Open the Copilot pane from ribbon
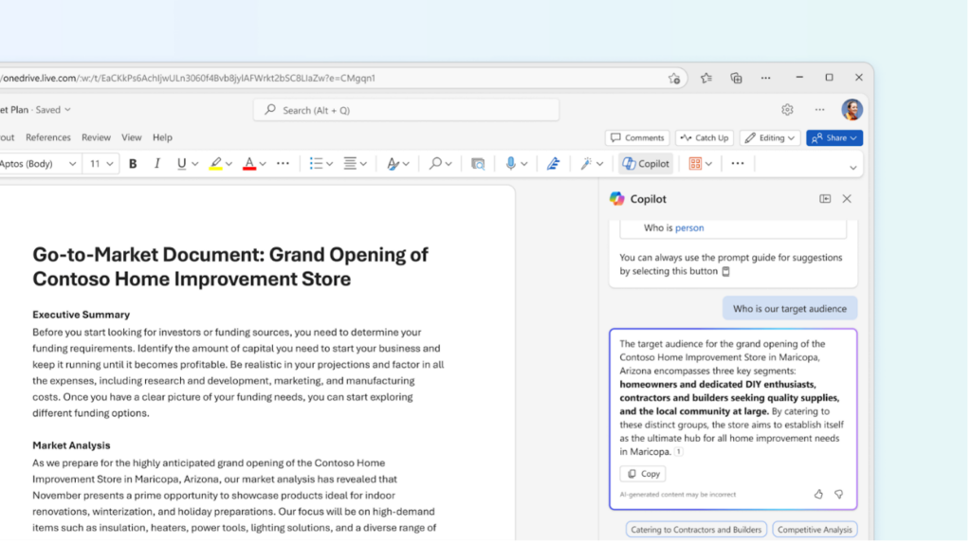The height and width of the screenshot is (544, 971). 646,164
